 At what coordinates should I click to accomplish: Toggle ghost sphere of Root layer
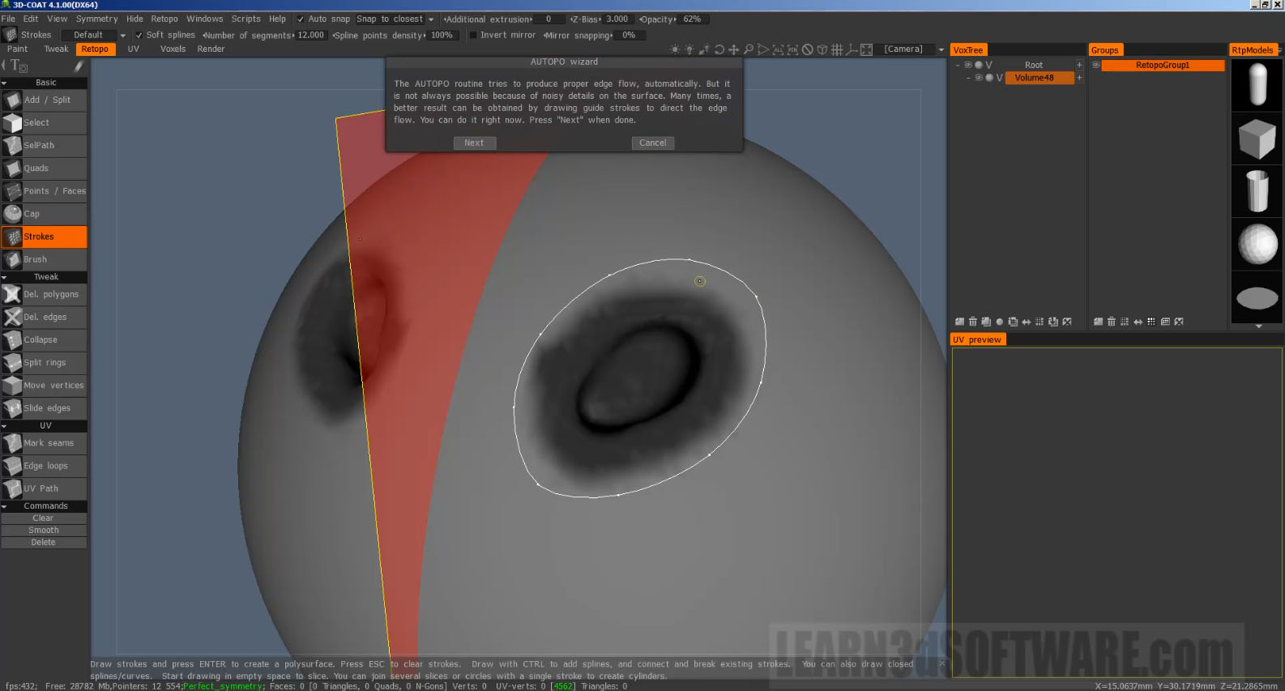(978, 65)
